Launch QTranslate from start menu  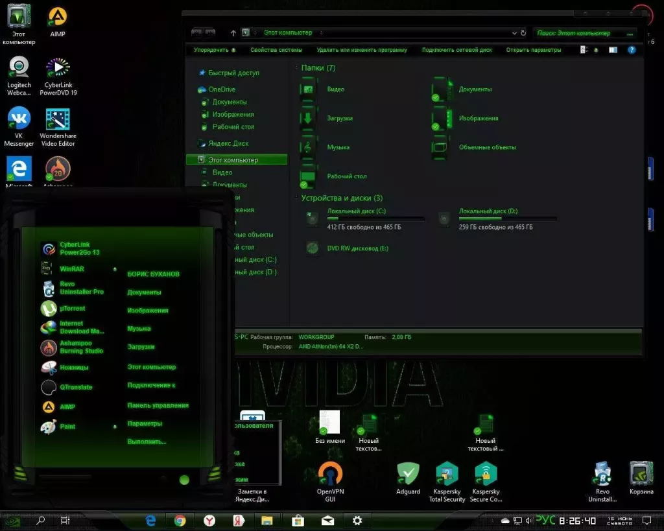click(x=67, y=387)
